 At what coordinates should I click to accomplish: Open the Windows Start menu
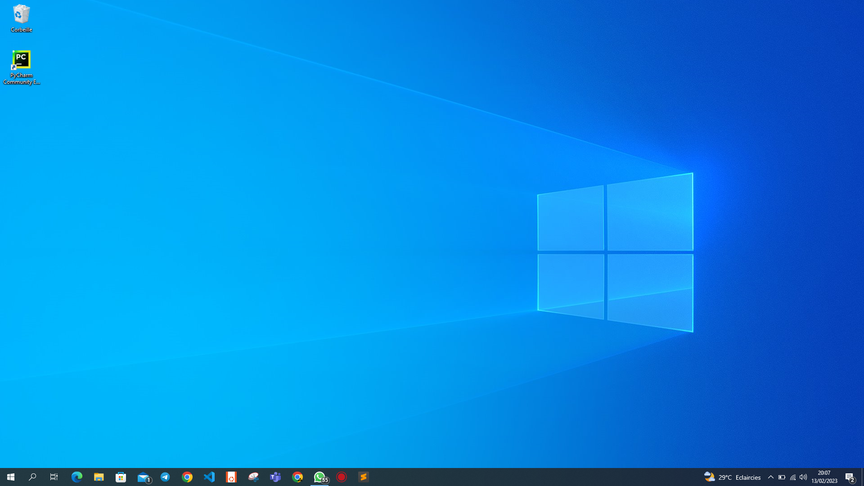(x=11, y=477)
